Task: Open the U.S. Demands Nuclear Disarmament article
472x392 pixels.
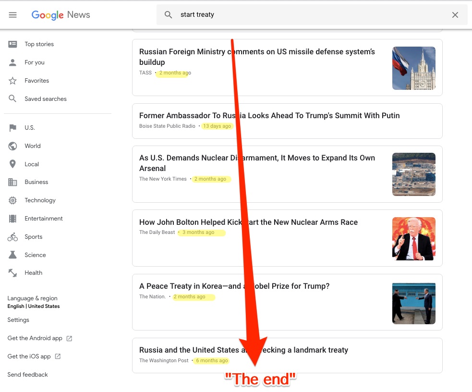Action: [x=257, y=163]
